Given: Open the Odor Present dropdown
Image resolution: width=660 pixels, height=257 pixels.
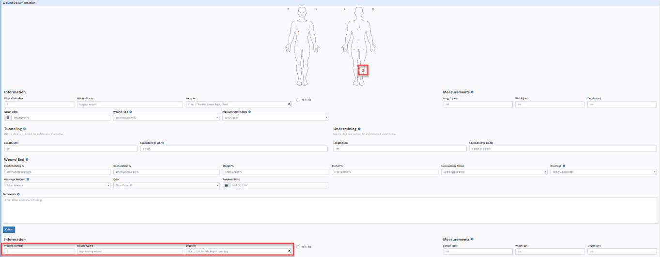Looking at the screenshot, I should 166,185.
